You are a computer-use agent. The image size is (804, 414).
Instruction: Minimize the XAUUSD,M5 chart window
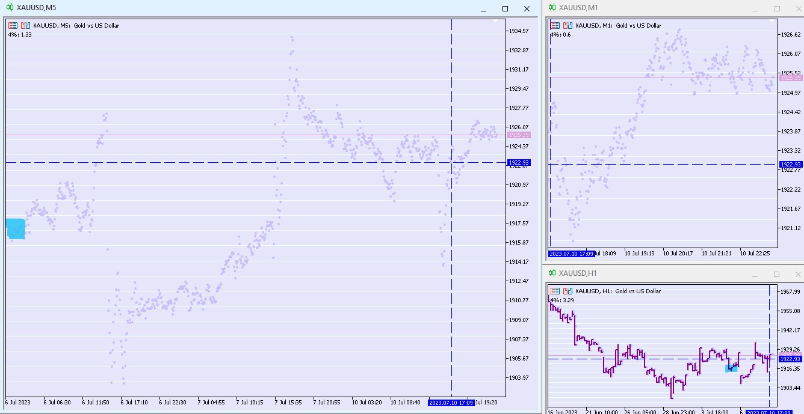pyautogui.click(x=483, y=8)
